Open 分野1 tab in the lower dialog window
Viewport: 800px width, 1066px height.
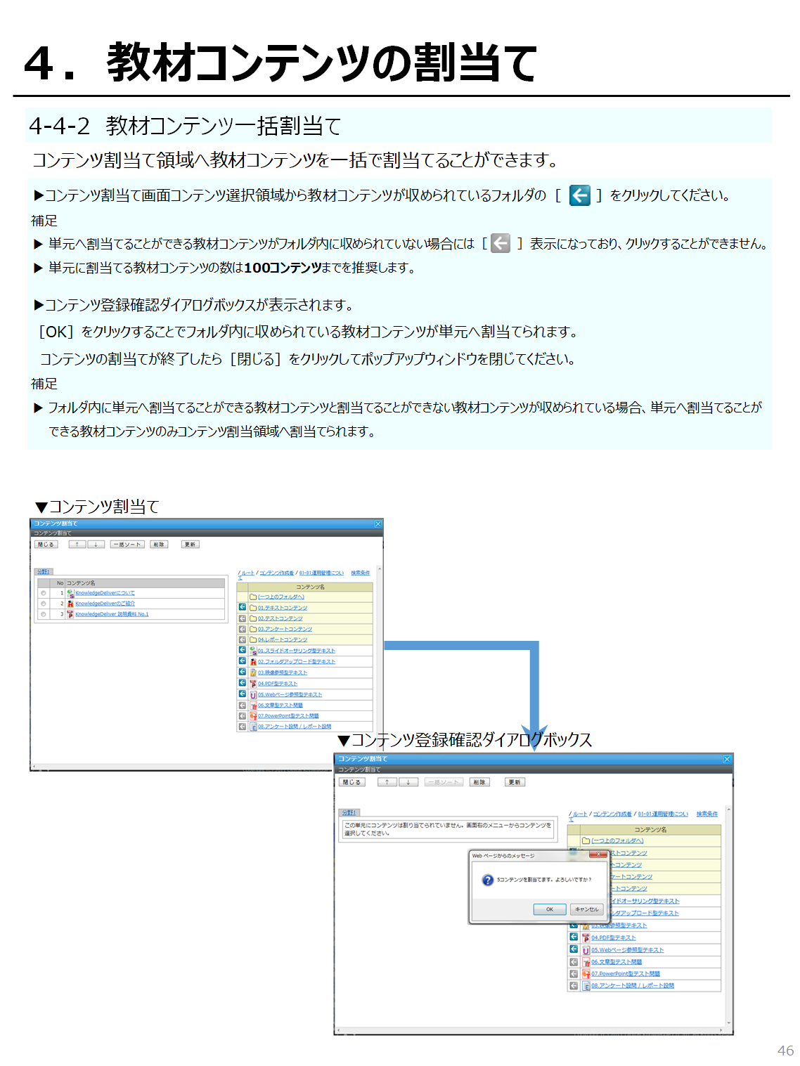349,812
